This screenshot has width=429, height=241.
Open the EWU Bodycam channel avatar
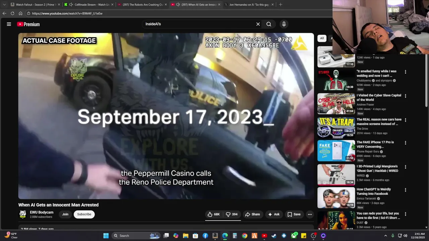point(23,214)
